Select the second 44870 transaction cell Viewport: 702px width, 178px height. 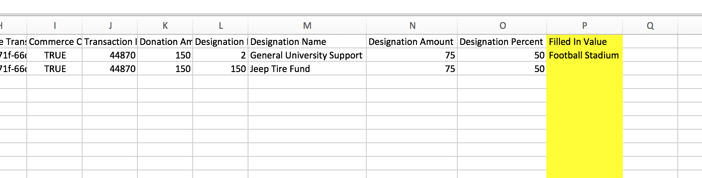(110, 69)
